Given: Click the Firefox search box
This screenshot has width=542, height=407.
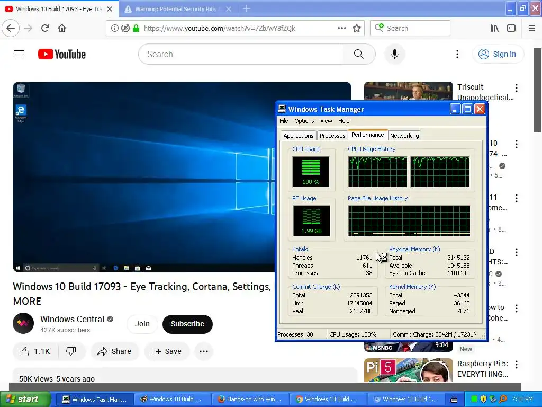Looking at the screenshot, I should [x=410, y=29].
